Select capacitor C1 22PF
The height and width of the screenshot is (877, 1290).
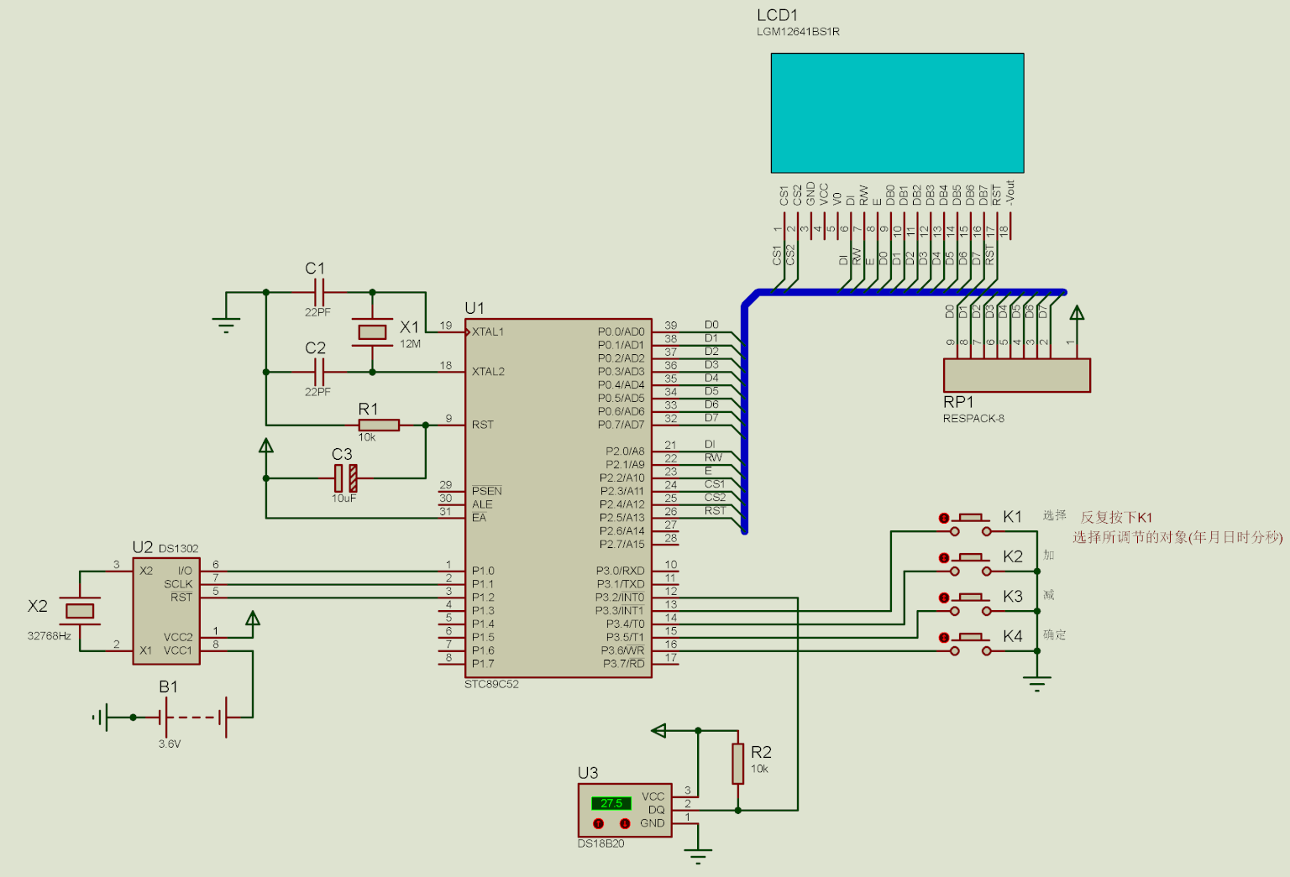point(318,292)
